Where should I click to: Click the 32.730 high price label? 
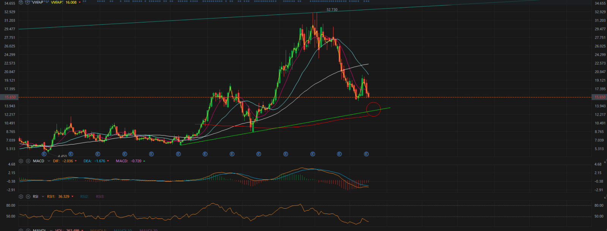pyautogui.click(x=332, y=9)
